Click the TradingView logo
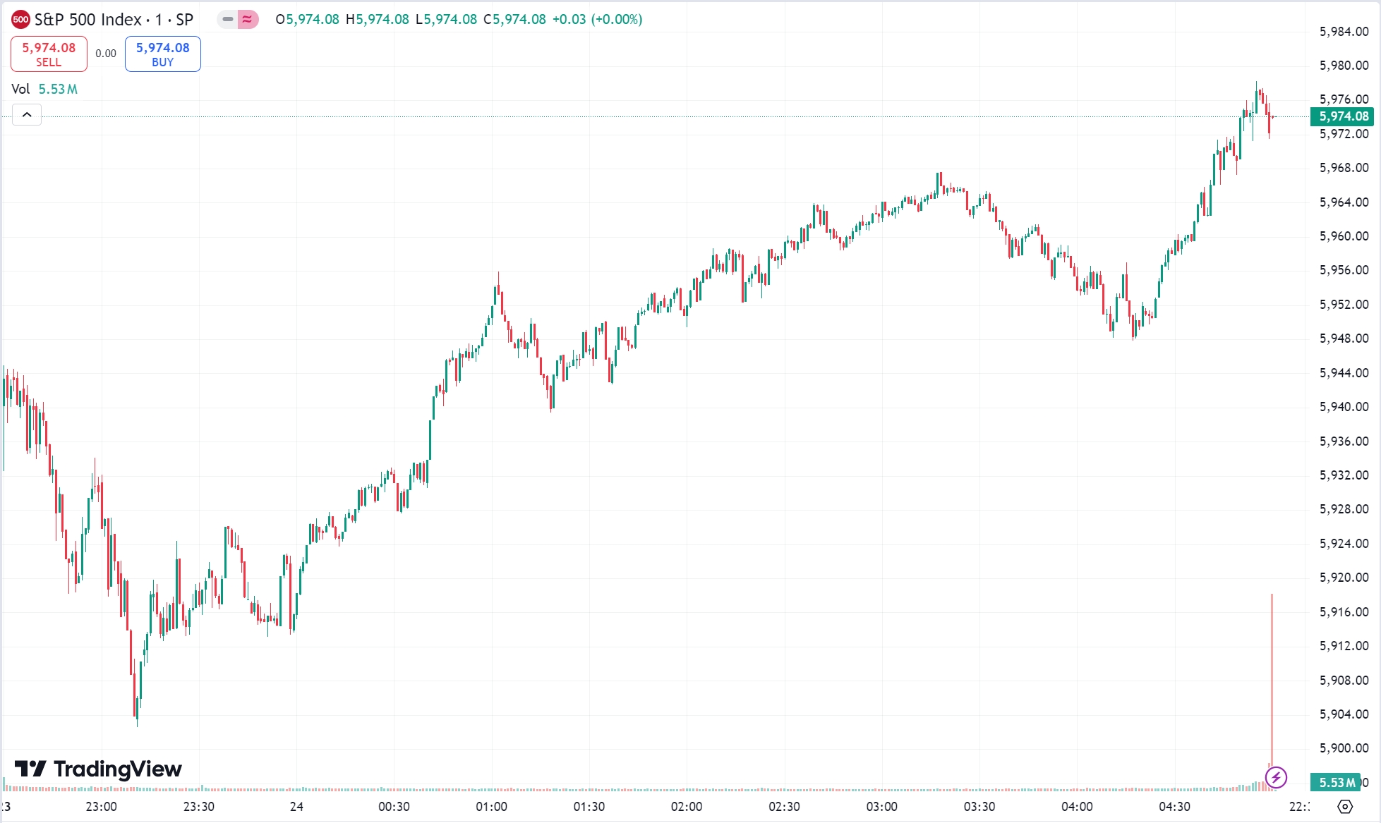 pos(99,769)
